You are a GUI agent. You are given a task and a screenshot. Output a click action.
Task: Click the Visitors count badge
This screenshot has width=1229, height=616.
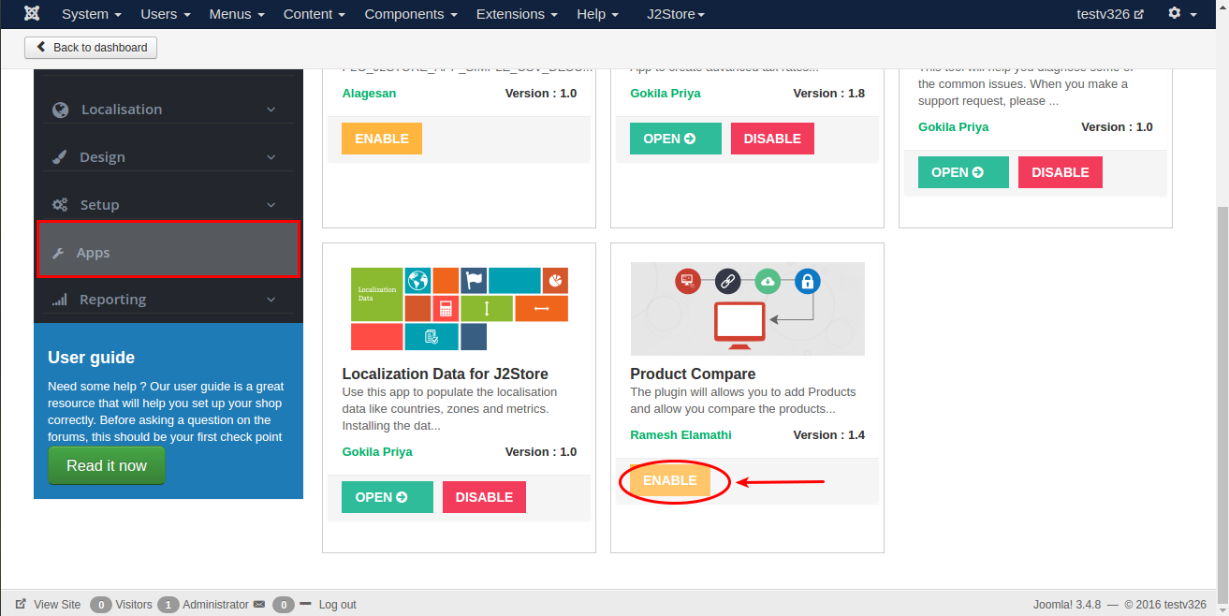(x=101, y=605)
